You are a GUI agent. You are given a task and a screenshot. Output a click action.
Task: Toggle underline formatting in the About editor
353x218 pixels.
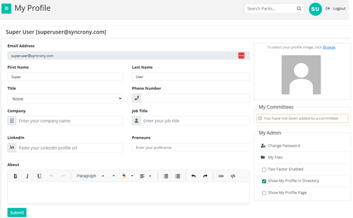click(x=39, y=176)
